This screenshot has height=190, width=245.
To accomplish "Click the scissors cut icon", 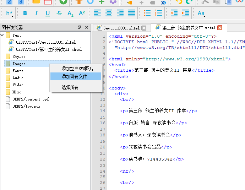I will (x=205, y=2).
